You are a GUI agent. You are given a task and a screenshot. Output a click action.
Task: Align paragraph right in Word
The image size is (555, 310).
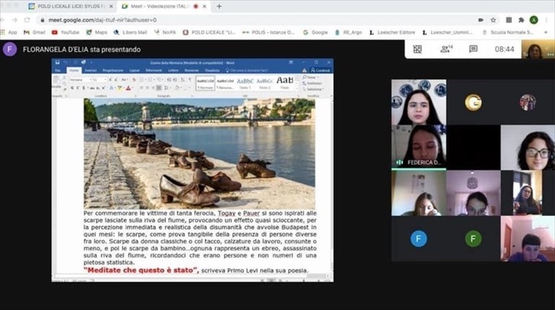[153, 87]
